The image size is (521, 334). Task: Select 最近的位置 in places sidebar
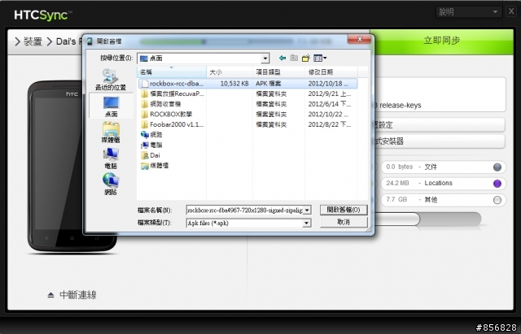[111, 80]
